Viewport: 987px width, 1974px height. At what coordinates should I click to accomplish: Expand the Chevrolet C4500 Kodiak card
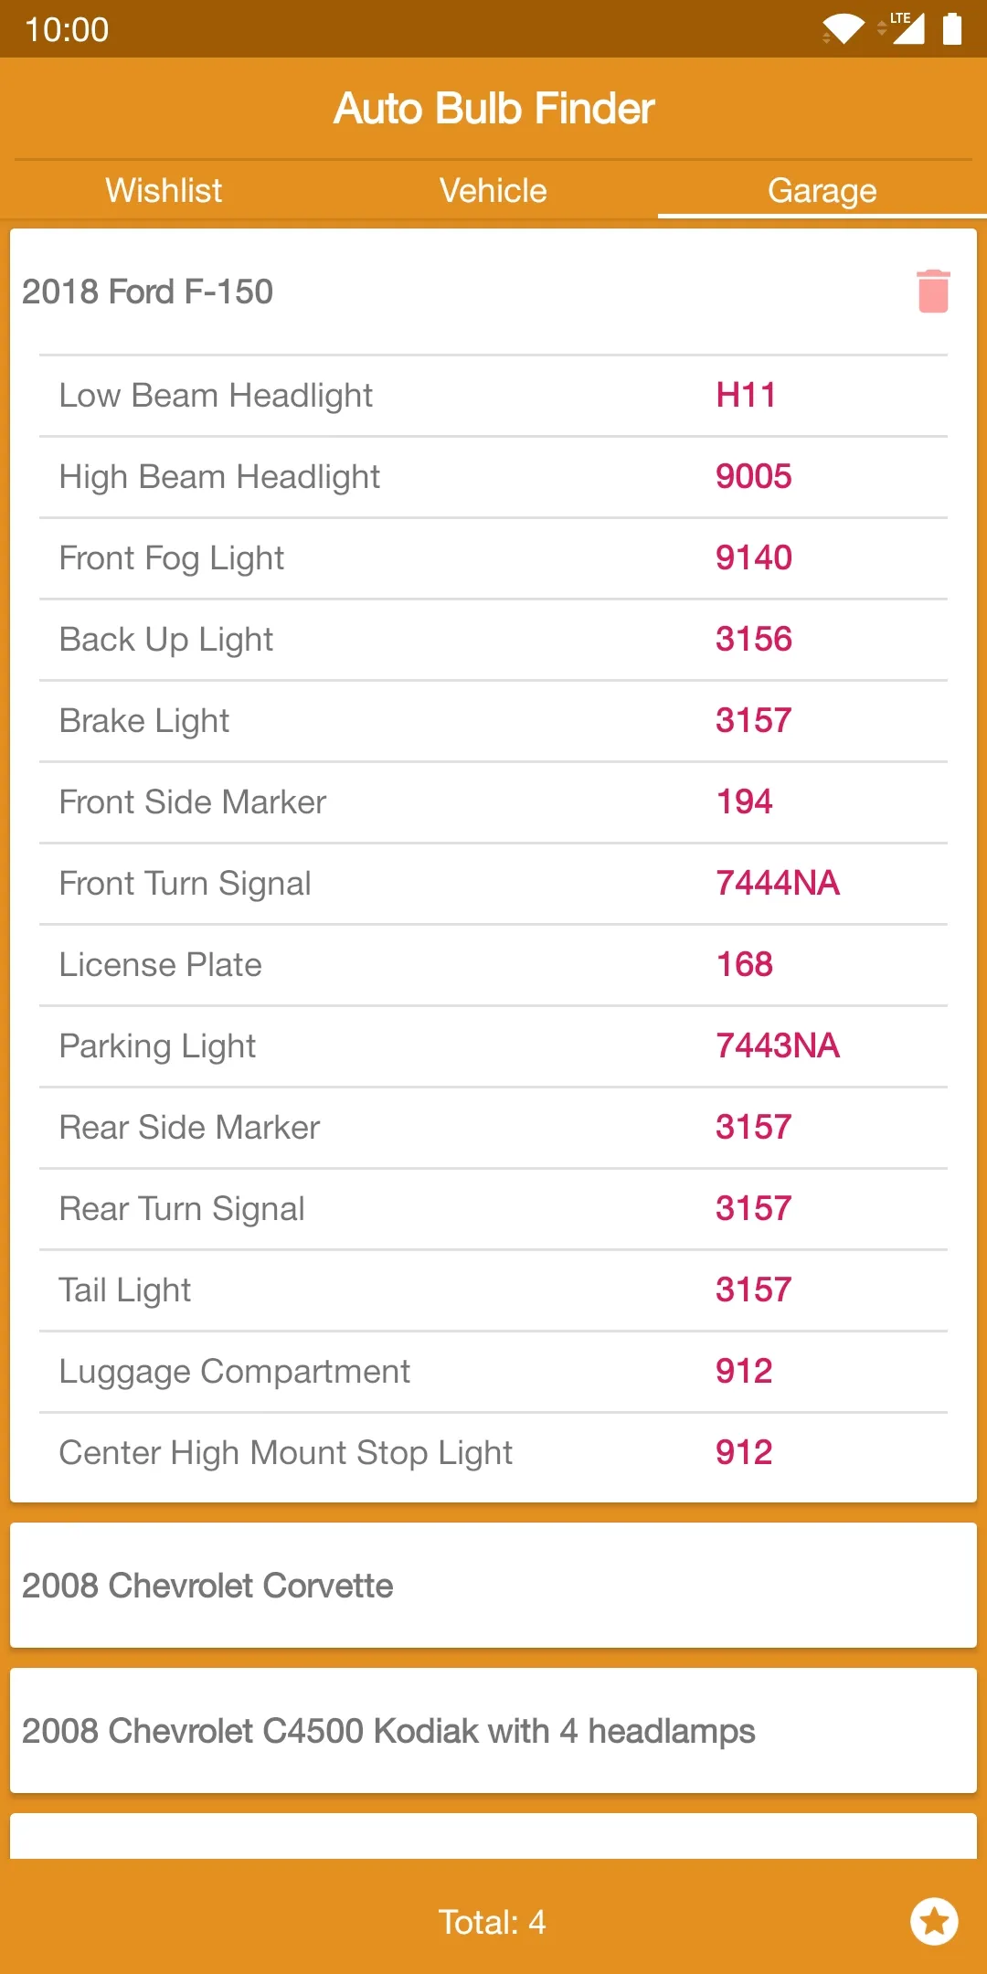(493, 1731)
